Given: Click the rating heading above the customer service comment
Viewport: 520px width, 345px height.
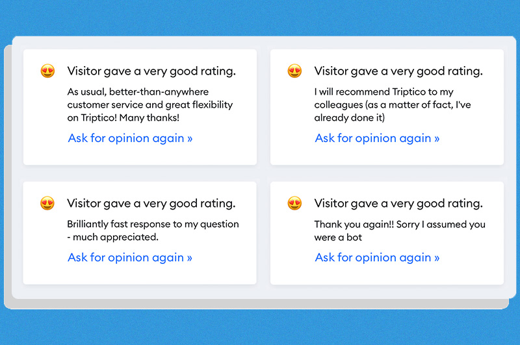Looking at the screenshot, I should click(x=151, y=71).
